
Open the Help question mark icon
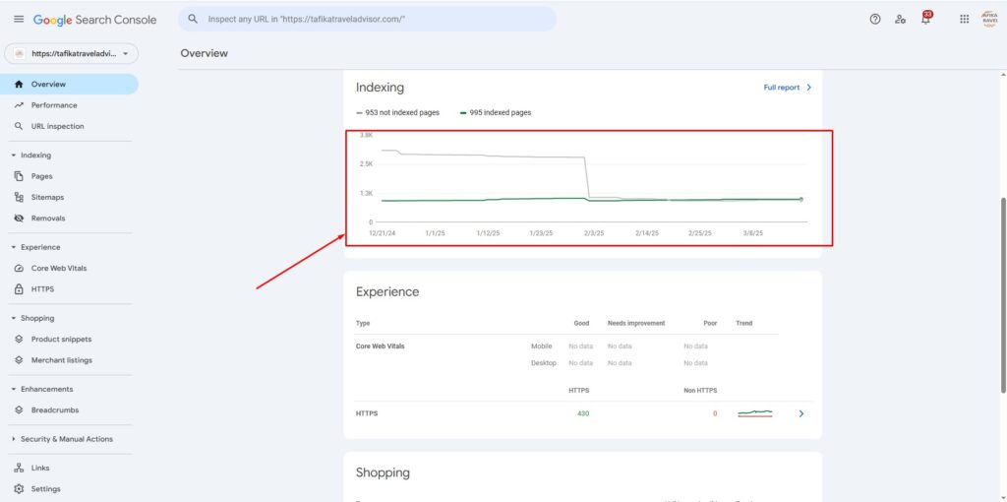click(x=874, y=20)
